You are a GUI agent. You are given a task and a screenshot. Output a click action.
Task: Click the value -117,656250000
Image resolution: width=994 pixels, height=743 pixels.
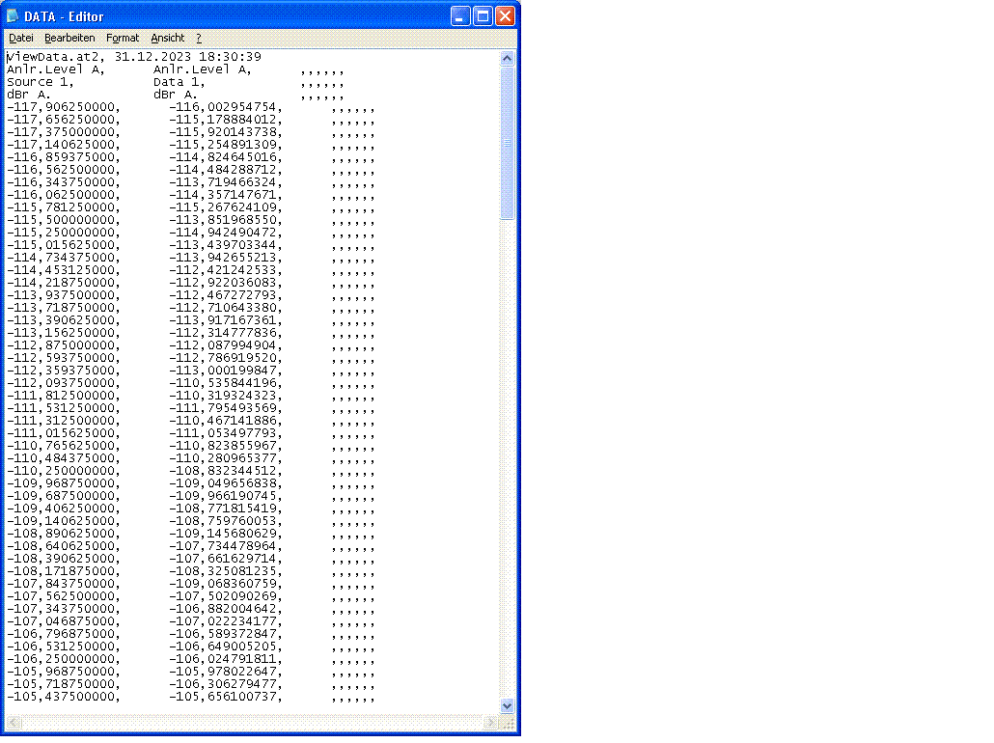click(63, 120)
